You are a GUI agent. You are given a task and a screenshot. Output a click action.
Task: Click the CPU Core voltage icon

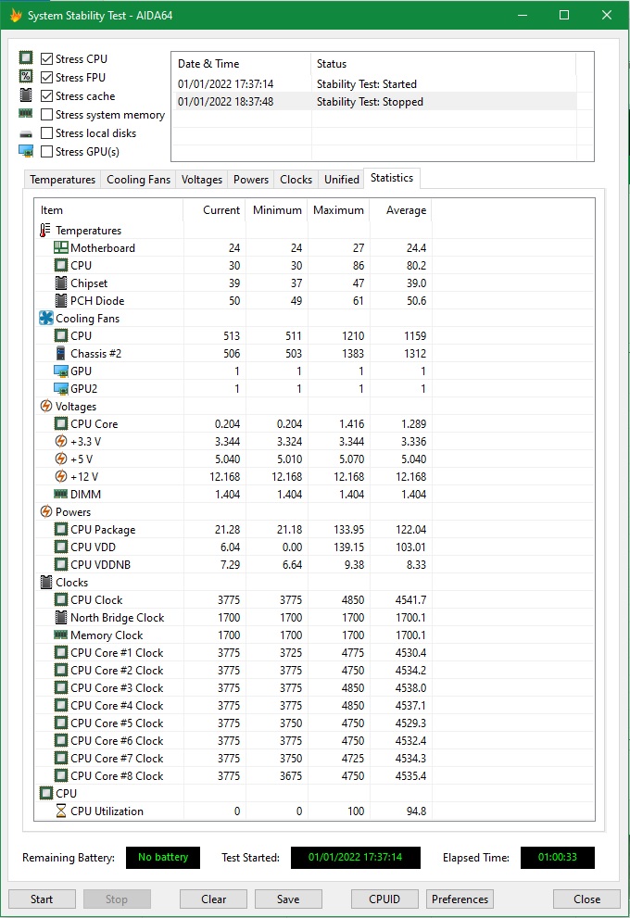(x=61, y=423)
